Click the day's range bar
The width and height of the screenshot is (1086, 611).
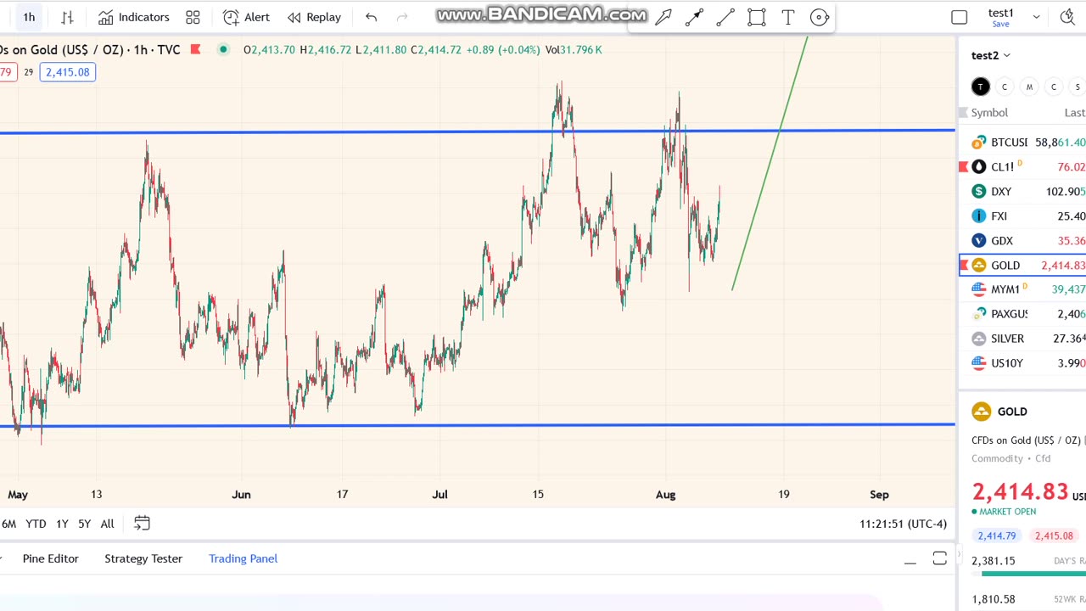(1028, 575)
